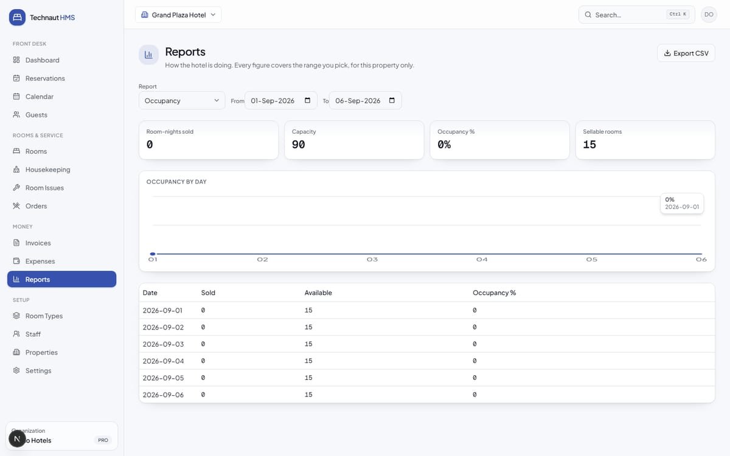
Task: Click the Export CSV button
Action: [x=686, y=54]
